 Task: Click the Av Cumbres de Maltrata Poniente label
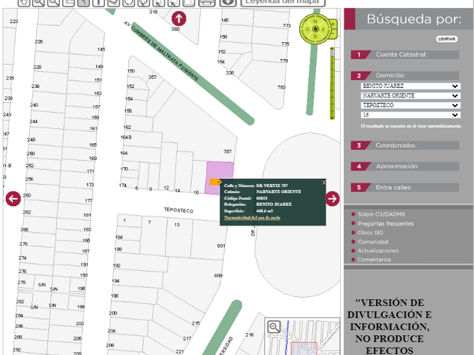[161, 51]
